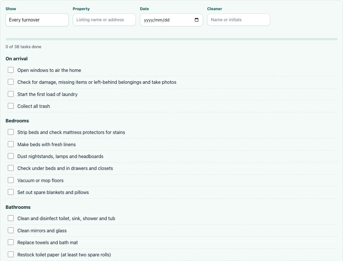343x261 pixels.
Task: Click the tasks progress bar
Action: click(x=171, y=39)
